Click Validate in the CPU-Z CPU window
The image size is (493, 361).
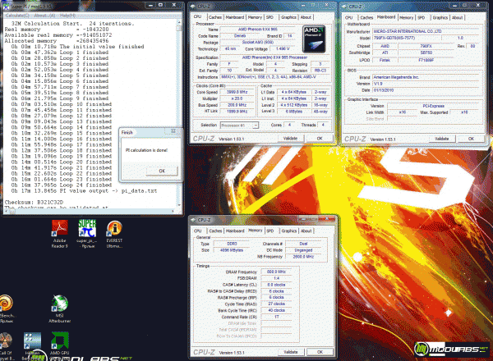pyautogui.click(x=290, y=138)
